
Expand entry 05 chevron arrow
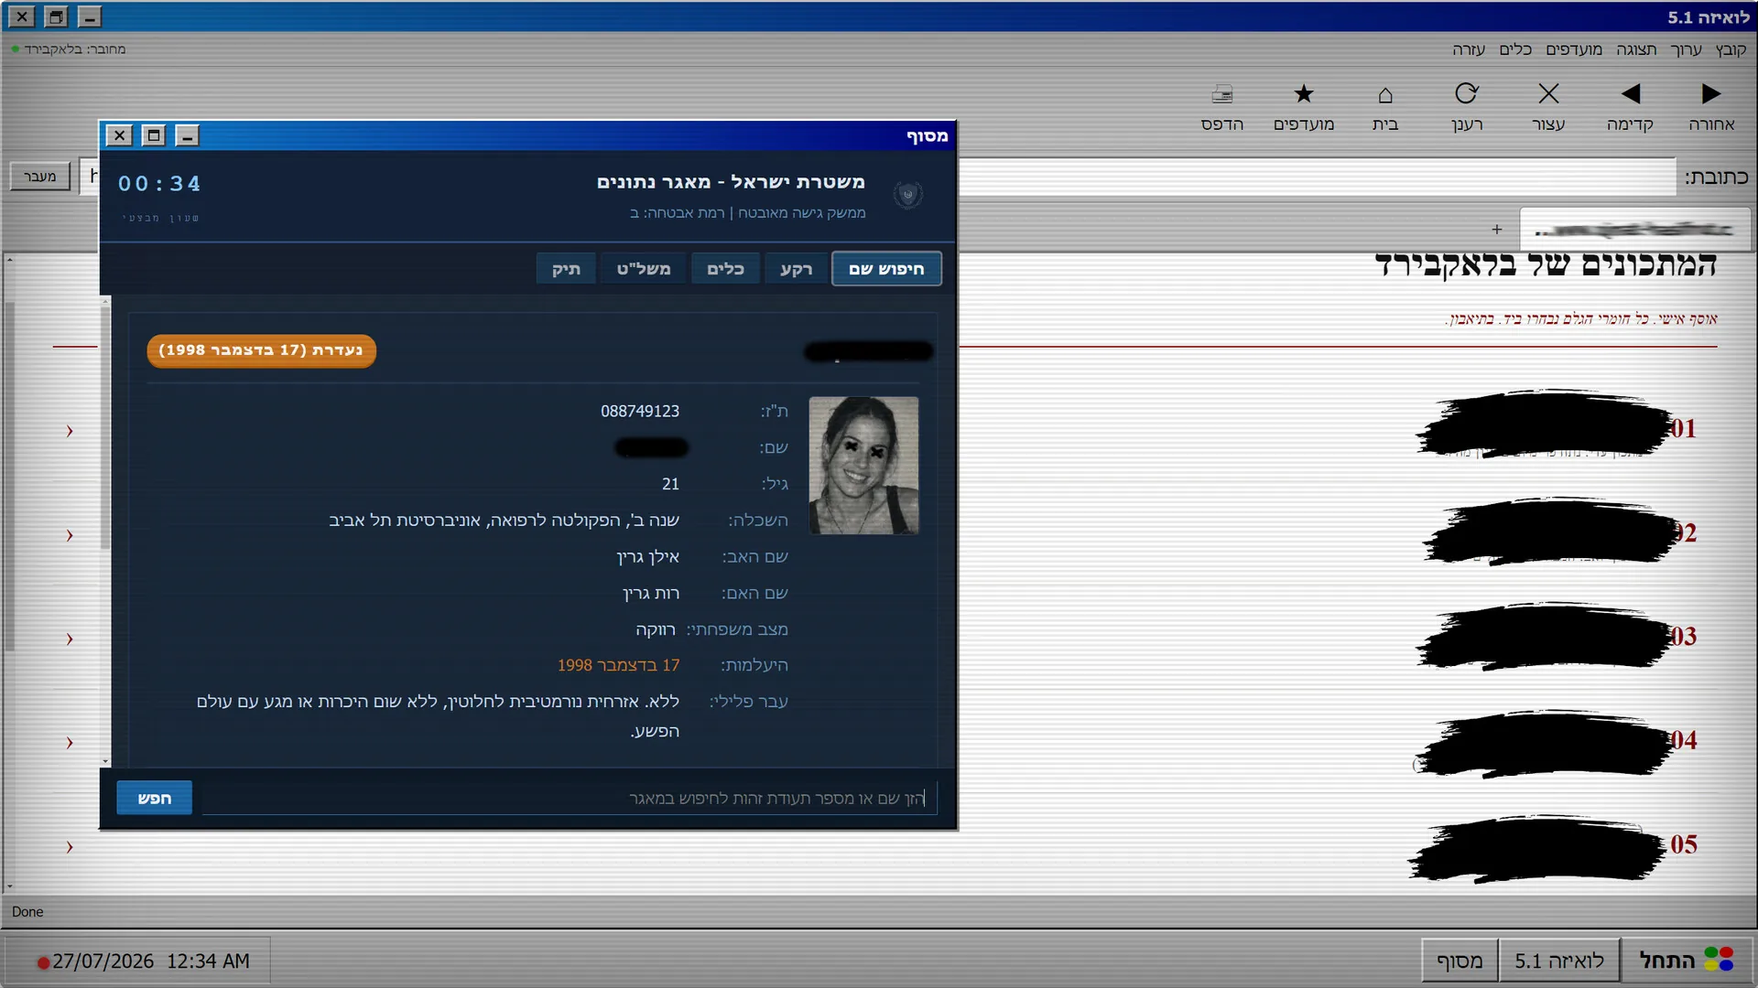click(70, 847)
